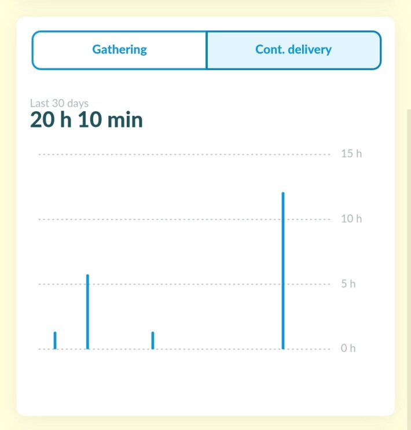Image resolution: width=411 pixels, height=430 pixels.
Task: Select the Cont. delivery tab
Action: pos(293,50)
